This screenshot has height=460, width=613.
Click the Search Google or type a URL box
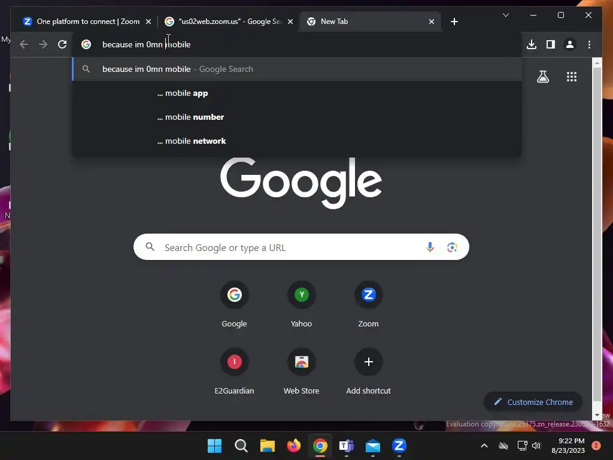coord(301,247)
